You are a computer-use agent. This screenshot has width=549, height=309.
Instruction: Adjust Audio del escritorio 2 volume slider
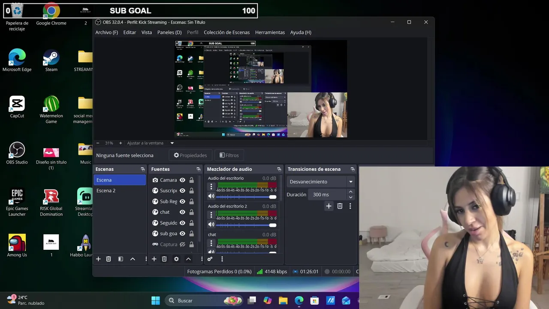[x=246, y=224]
